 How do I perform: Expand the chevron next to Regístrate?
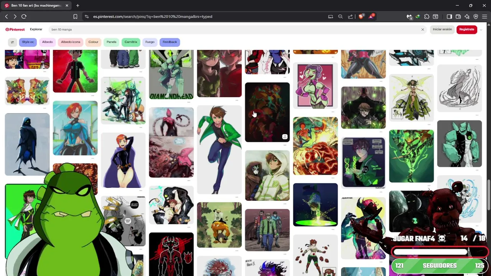pos(481,30)
